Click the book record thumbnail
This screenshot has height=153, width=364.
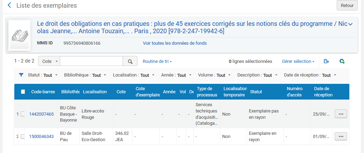(x=19, y=35)
